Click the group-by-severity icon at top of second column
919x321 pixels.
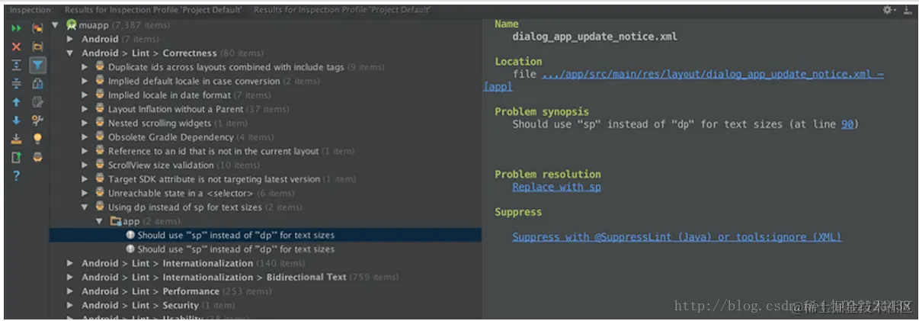coord(37,28)
